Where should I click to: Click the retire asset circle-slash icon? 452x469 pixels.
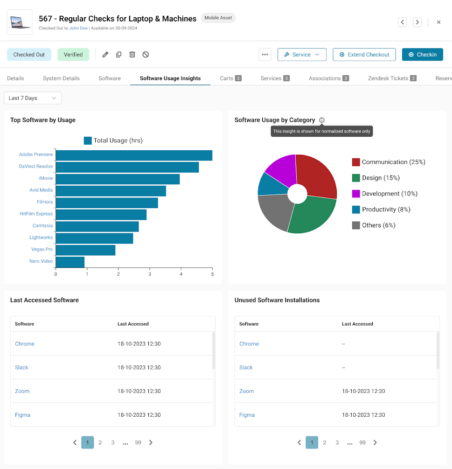146,55
